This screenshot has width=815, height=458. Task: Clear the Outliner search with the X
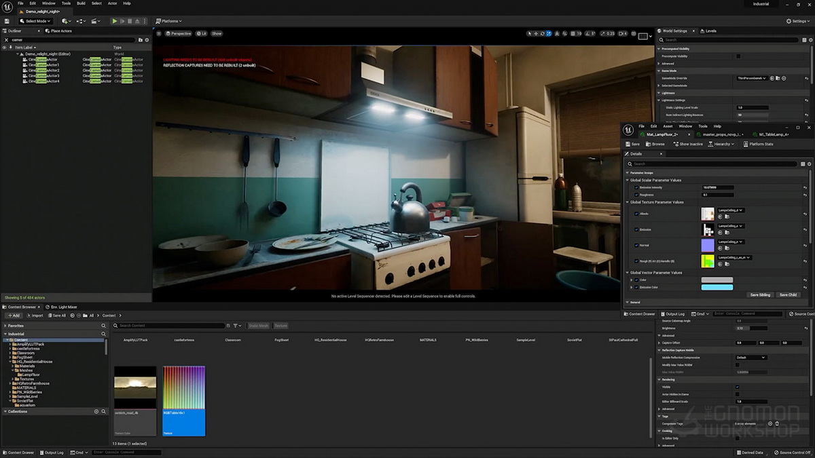click(6, 40)
